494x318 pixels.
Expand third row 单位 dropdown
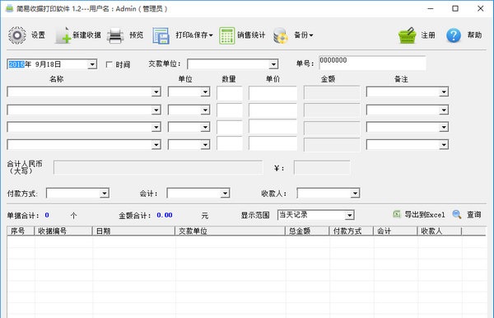tap(205, 127)
